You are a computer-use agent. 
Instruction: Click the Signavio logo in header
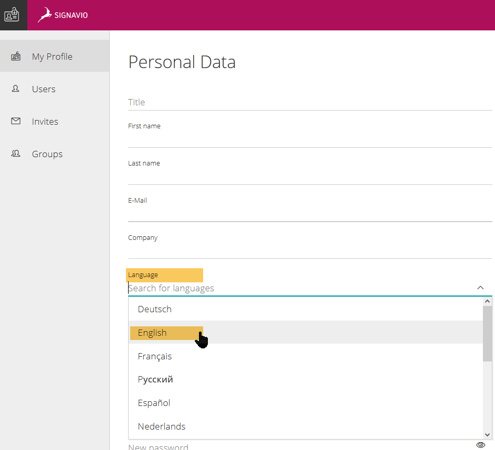62,15
